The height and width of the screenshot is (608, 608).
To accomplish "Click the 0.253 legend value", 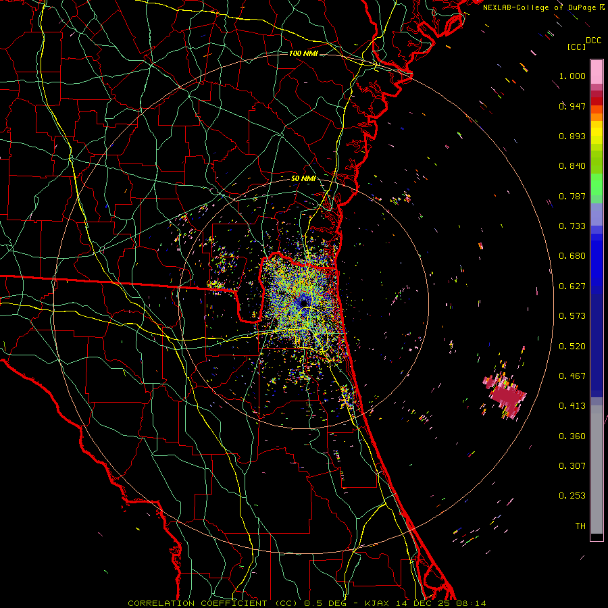I will 572,496.
